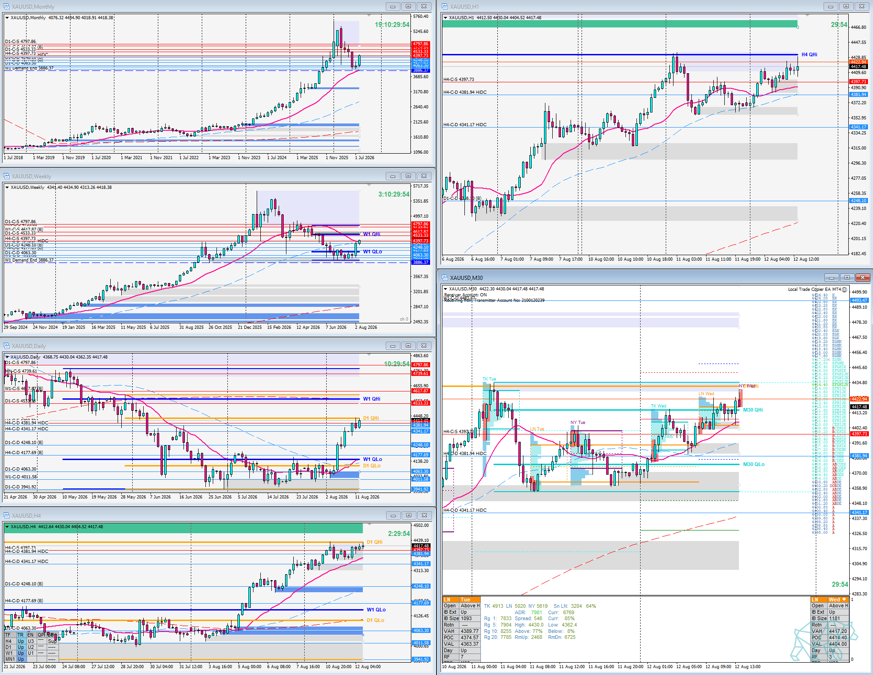Screen dimensions: 873x675
Task: Open the Weekly chart's symbol dropdown triangle
Action: tap(7, 187)
